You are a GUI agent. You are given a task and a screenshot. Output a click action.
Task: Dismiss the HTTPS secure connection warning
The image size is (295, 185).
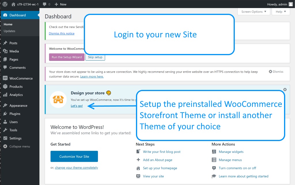(x=276, y=72)
